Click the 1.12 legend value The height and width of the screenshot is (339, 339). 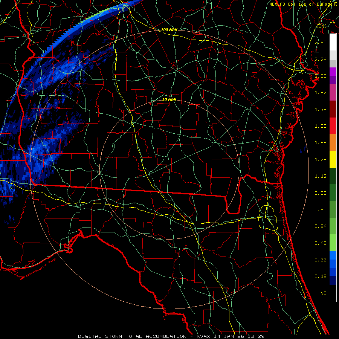(321, 176)
